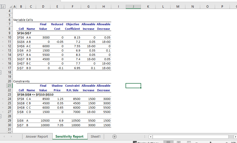The height and width of the screenshot is (143, 237).
Task: Switch to Page Break Preview view
Action: click(x=189, y=142)
